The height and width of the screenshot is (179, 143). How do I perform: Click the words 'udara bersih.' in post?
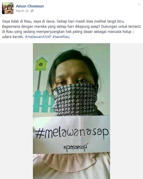tap(13, 37)
